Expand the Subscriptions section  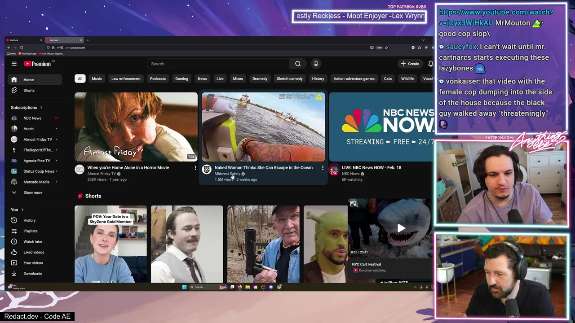coord(27,108)
